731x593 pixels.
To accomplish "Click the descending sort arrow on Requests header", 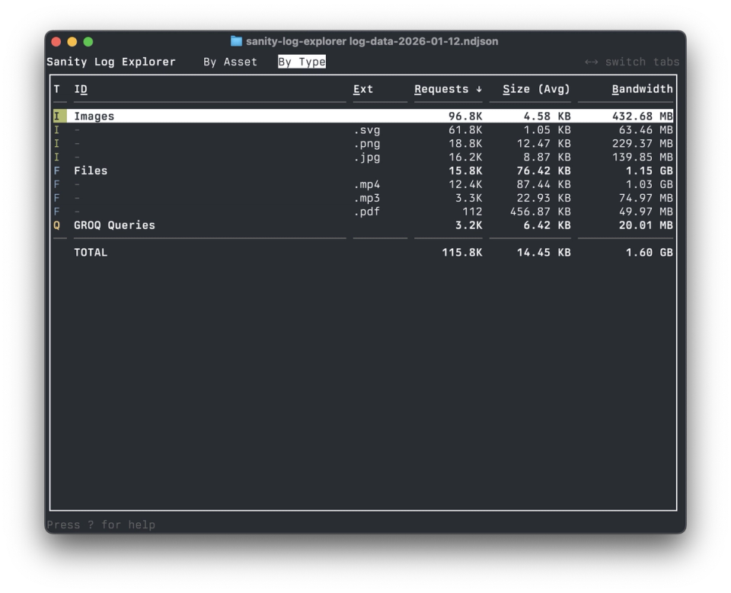I will [480, 89].
